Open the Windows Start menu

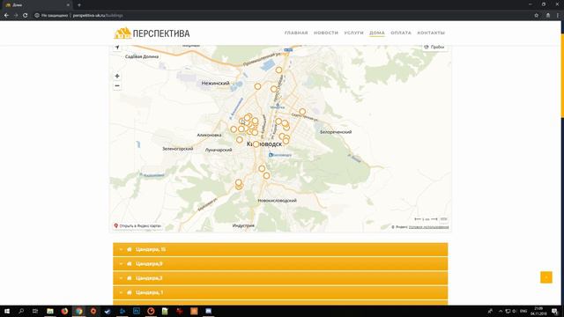point(7,311)
